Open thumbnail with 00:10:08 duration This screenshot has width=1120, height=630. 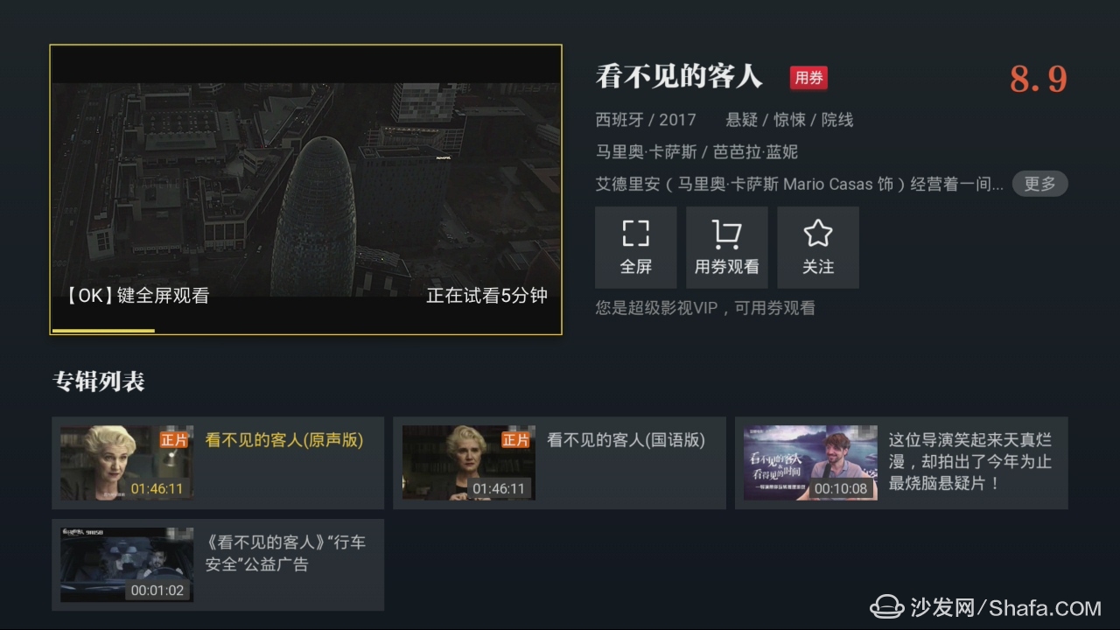[x=810, y=463]
